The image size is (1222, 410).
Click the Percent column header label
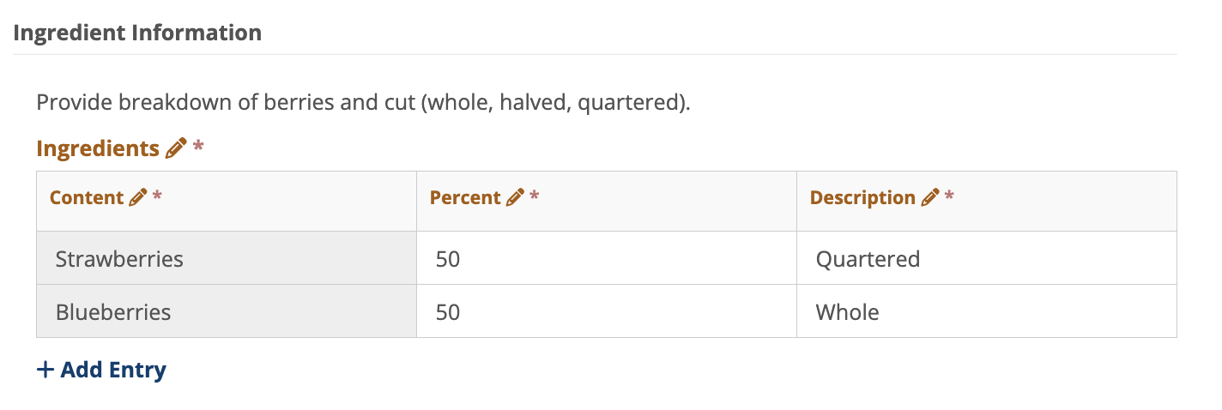pos(465,198)
